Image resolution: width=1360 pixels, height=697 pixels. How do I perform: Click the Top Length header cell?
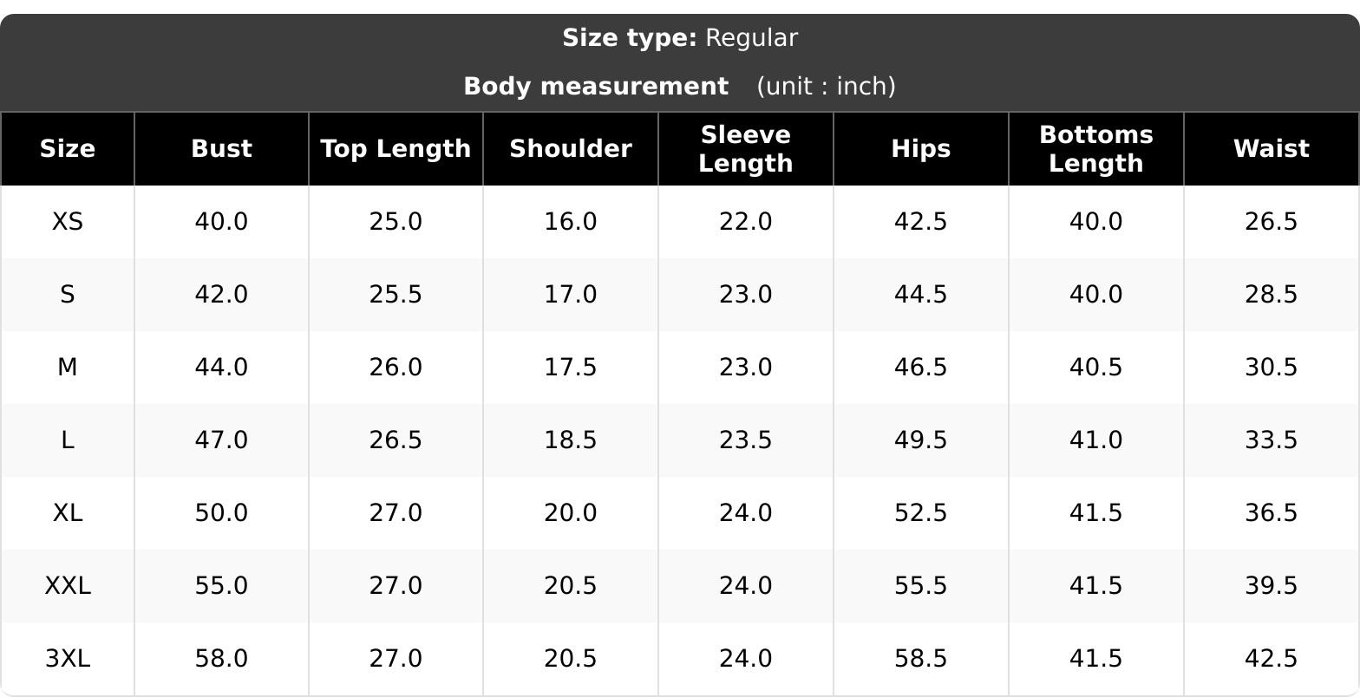click(396, 149)
